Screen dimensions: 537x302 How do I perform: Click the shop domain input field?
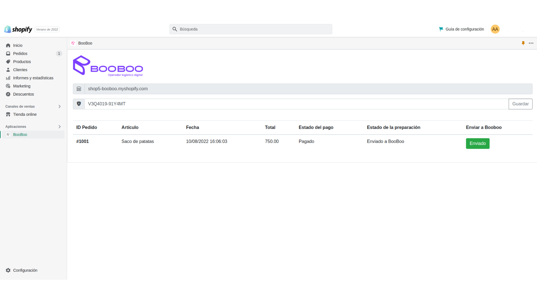click(308, 89)
